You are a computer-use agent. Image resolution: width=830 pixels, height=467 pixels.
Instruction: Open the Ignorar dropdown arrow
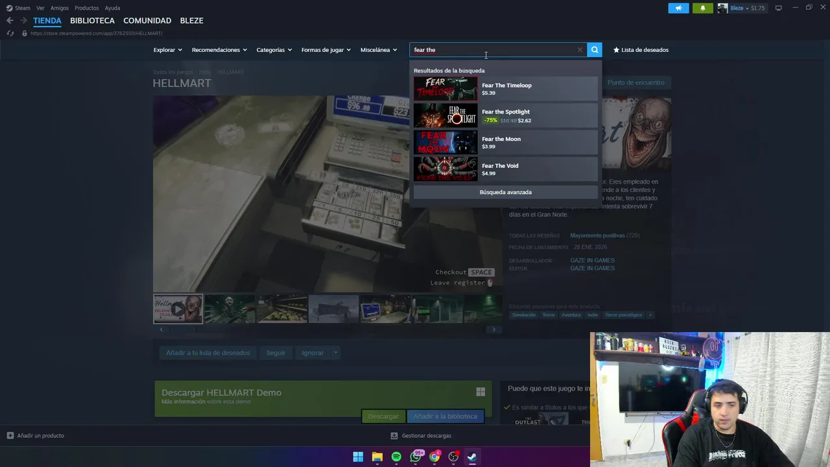point(335,353)
